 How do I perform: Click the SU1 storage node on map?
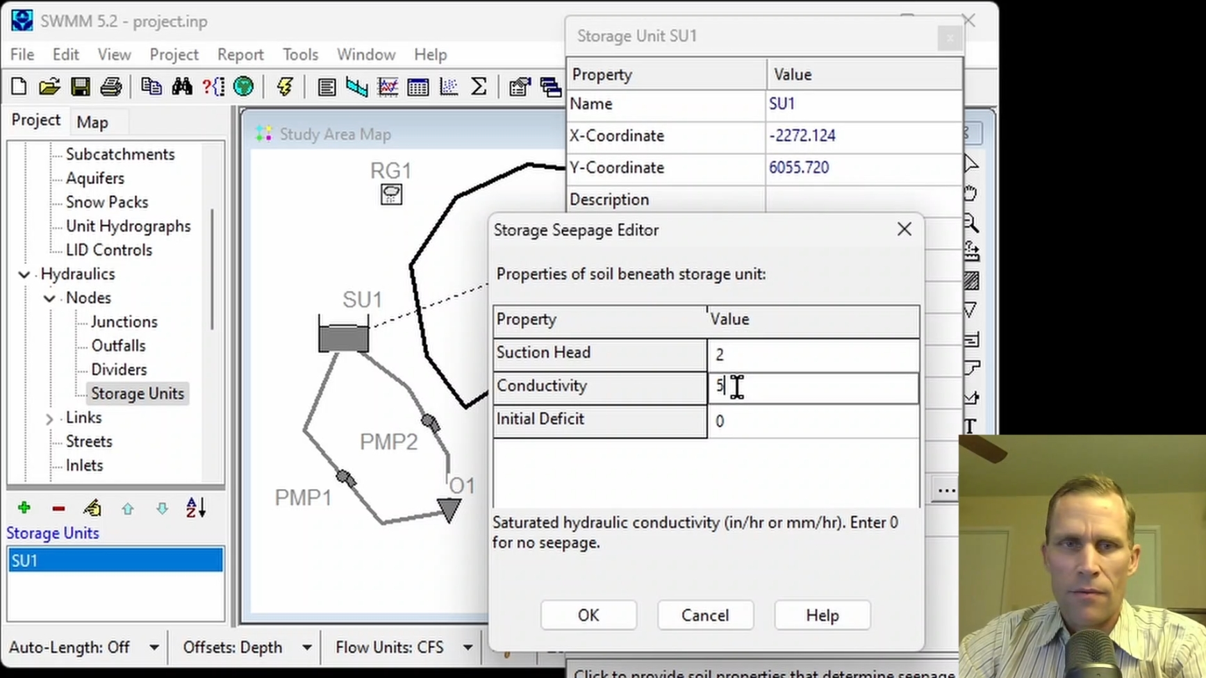coord(343,336)
